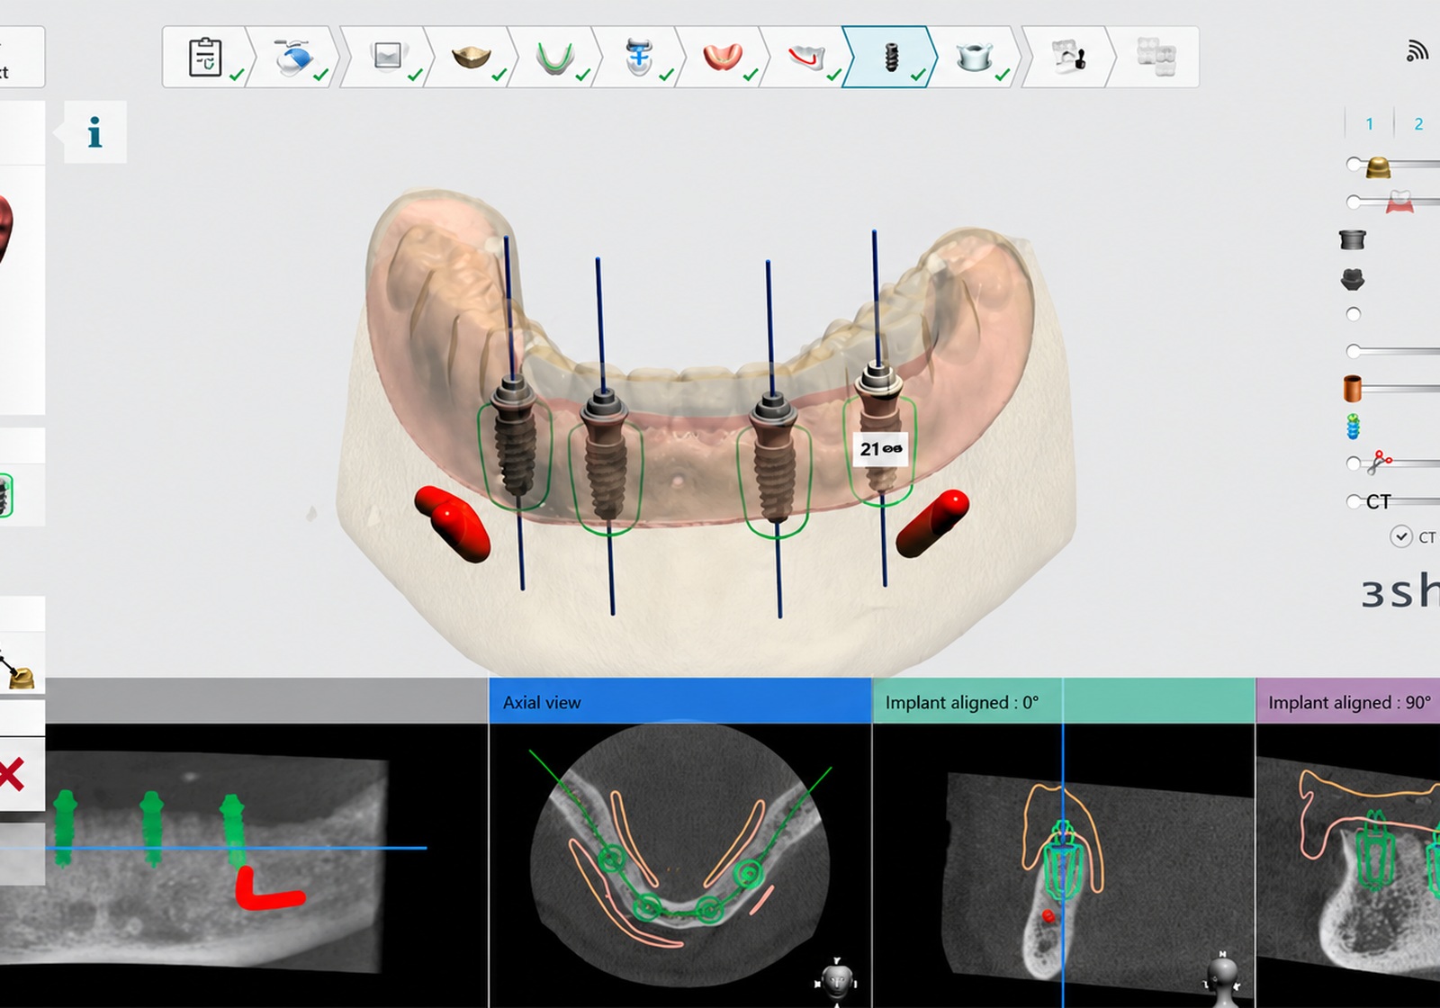Select the leftmost dark implant in the 3D view
The image size is (1440, 1008).
[517, 436]
